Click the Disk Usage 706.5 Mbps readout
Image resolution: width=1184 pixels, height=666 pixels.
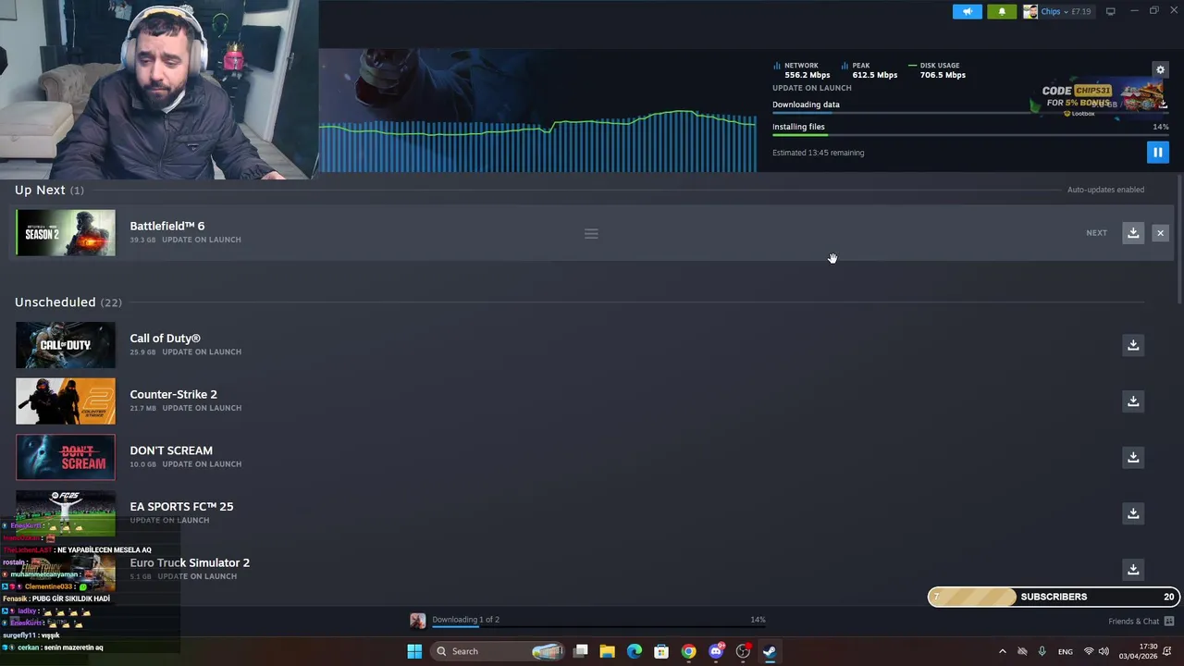pyautogui.click(x=938, y=70)
